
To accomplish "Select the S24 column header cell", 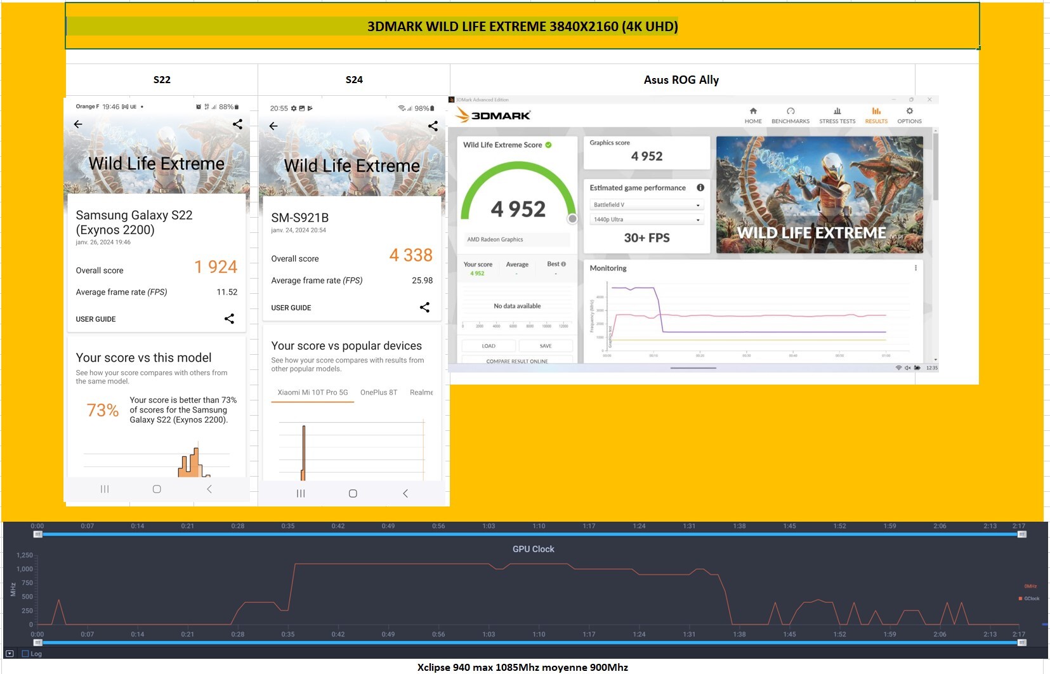I will pyautogui.click(x=354, y=79).
